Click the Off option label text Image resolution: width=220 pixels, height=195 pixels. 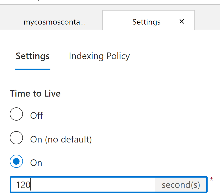(x=37, y=116)
